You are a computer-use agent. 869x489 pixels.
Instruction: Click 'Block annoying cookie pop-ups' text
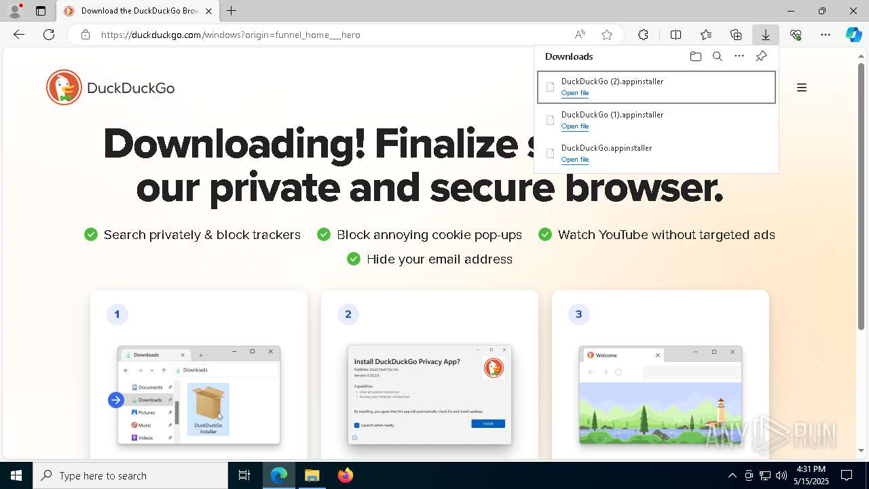coord(429,234)
